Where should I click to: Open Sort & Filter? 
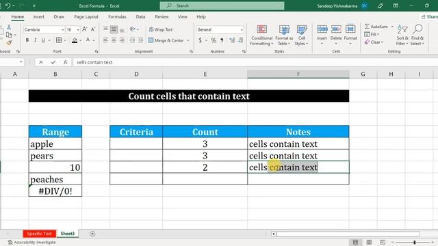click(402, 35)
